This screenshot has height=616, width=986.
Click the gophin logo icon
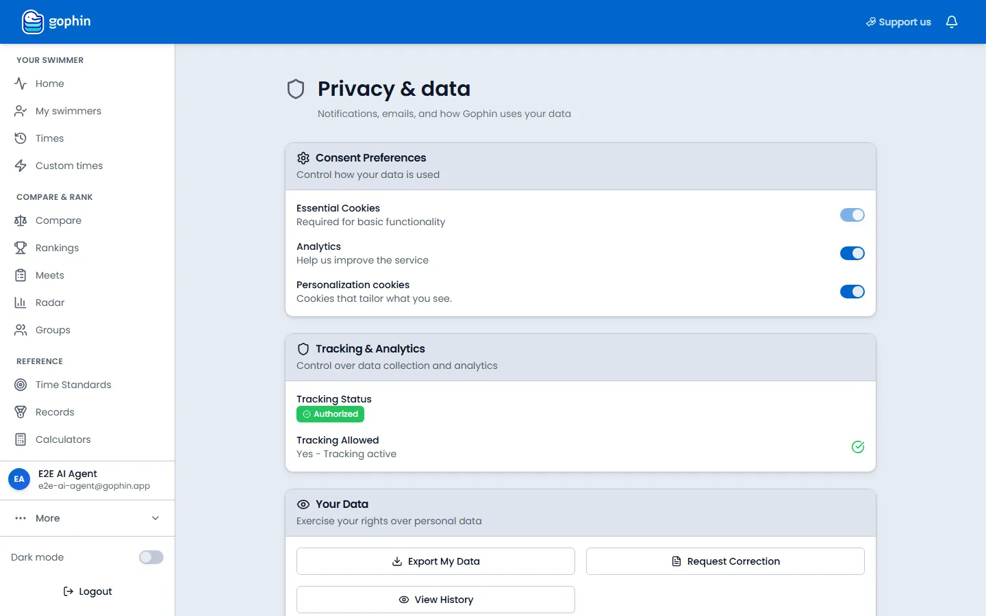coord(32,22)
